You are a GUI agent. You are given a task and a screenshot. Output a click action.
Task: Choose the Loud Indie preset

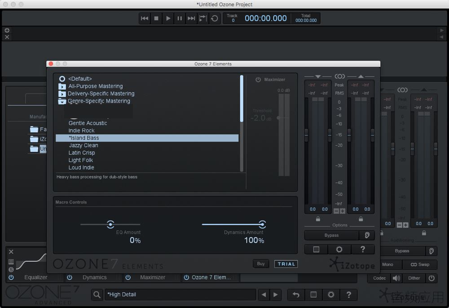[x=81, y=168]
